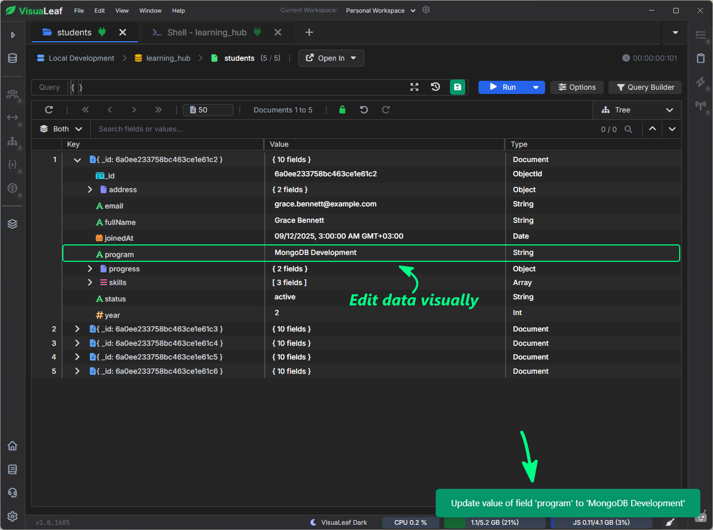Close the students tab
The height and width of the screenshot is (530, 713).
(x=123, y=32)
